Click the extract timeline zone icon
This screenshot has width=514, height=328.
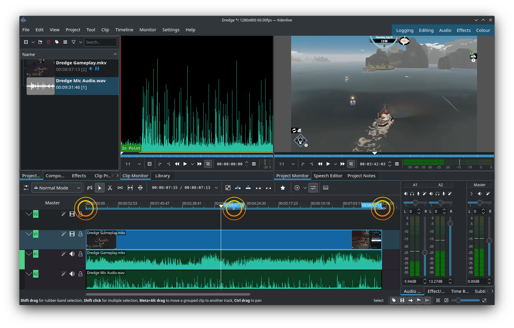tap(258, 188)
